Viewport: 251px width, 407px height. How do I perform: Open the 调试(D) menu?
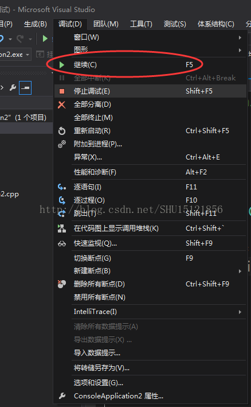click(x=70, y=24)
